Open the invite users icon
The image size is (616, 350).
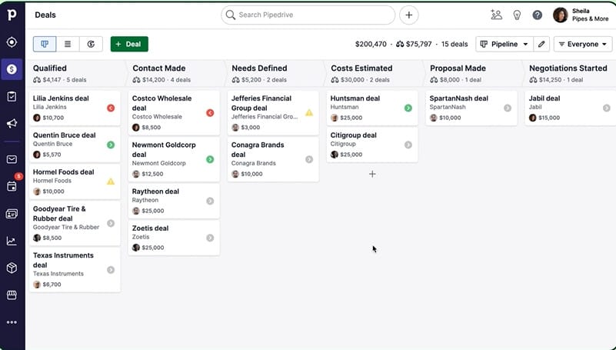(496, 15)
